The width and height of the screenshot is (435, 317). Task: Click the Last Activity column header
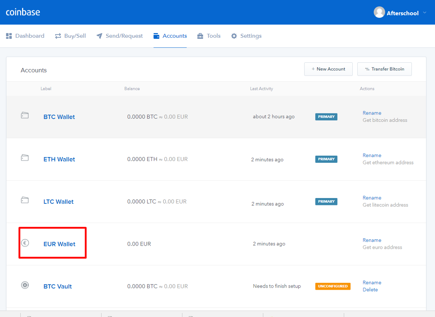(x=261, y=88)
